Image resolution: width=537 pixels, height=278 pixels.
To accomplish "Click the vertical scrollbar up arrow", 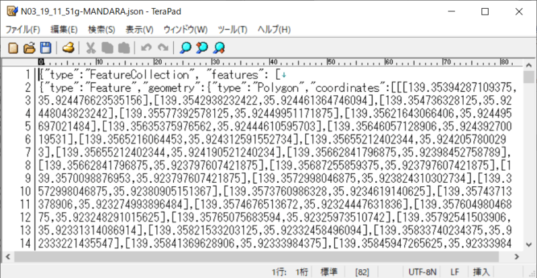I will pos(528,65).
